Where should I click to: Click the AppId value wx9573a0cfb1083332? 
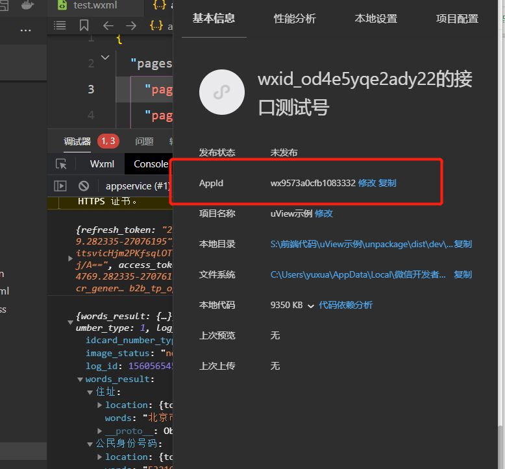tap(313, 183)
